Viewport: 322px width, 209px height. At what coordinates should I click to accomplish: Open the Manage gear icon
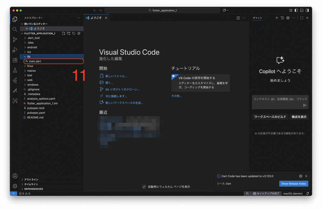tap(15, 186)
